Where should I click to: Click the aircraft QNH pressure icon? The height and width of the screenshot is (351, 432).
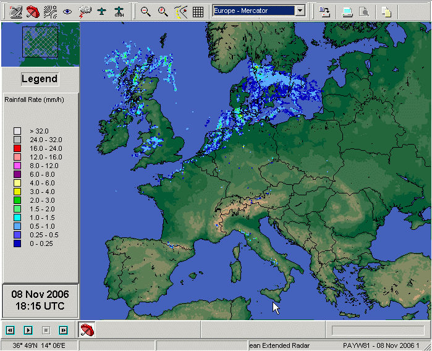click(x=120, y=11)
